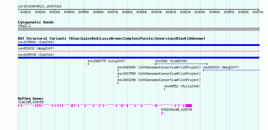Click the chr15:60804513..60970314 region label
268x130 pixels.
[40, 7]
